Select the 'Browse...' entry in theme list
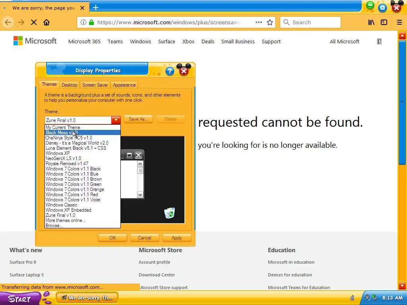Viewport: 407px width, 305px height. [x=83, y=226]
